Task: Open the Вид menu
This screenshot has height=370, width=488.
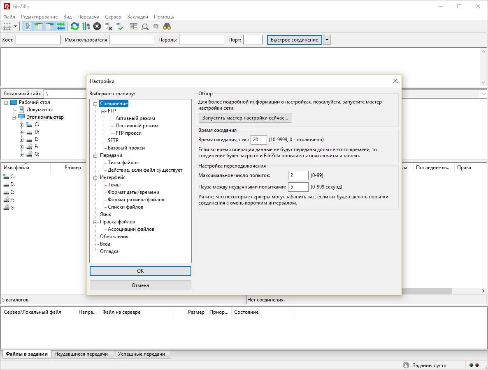Action: [x=67, y=17]
